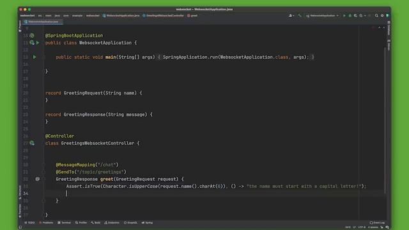The height and width of the screenshot is (230, 409).
Task: Click the main breadcrumb
Action: 49,15
